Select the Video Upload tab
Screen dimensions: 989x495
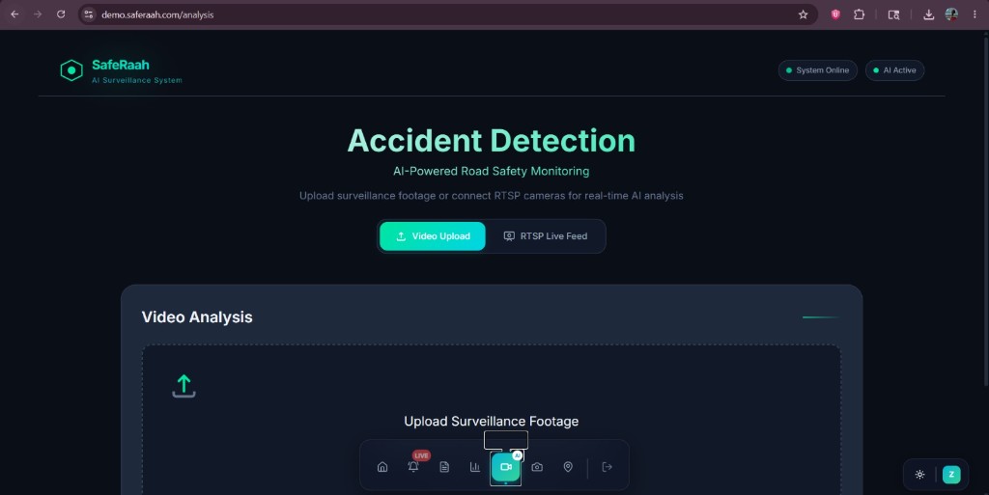tap(433, 236)
